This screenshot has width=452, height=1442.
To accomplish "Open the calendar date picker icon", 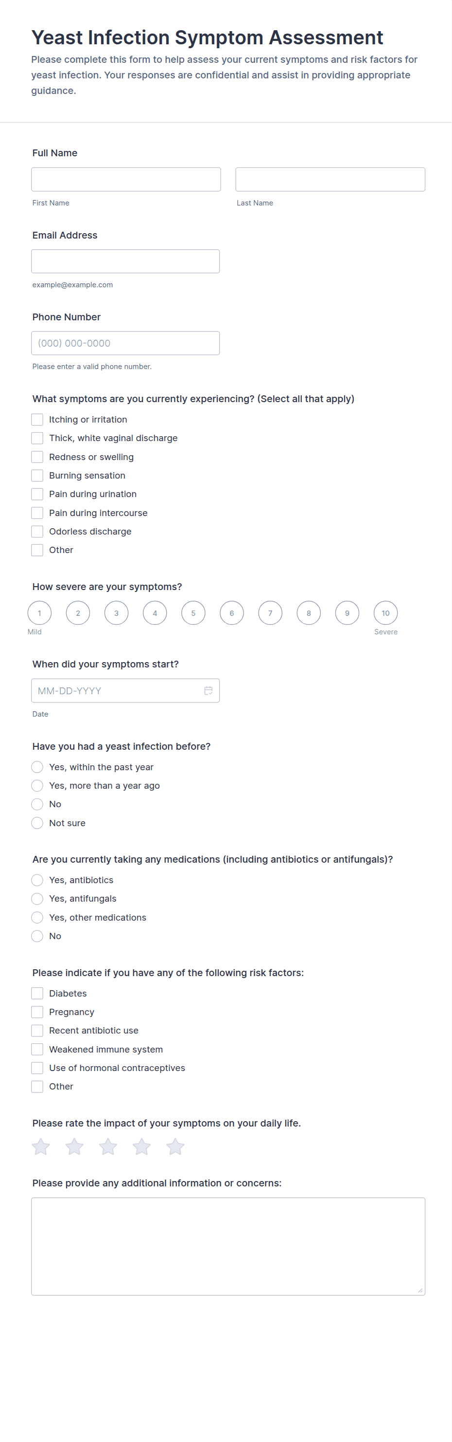I will tap(209, 690).
